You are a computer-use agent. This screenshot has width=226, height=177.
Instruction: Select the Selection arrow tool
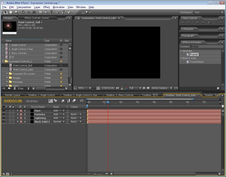6,12
